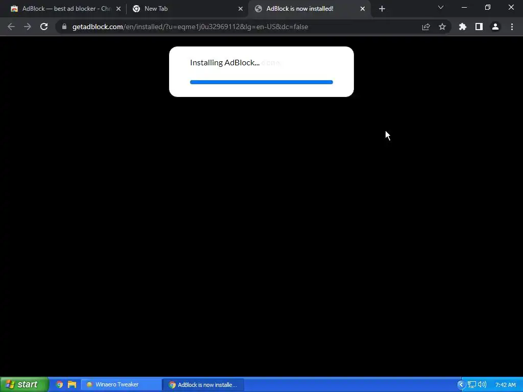Screen dimensions: 523x392
Task: Expand the tab search chevron
Action: point(441,7)
